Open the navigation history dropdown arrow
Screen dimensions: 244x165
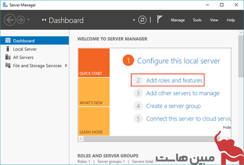[28, 20]
